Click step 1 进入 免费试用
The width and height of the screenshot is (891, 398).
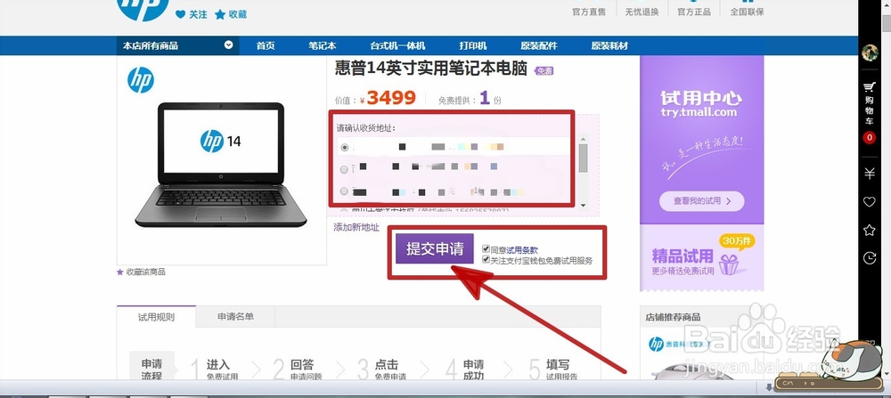(x=214, y=370)
